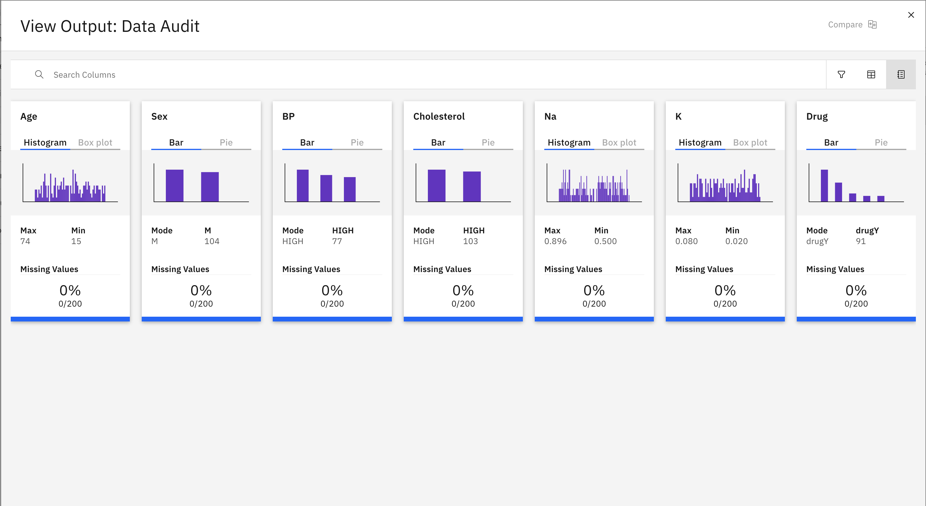Focus the Search Columns field

tap(418, 74)
